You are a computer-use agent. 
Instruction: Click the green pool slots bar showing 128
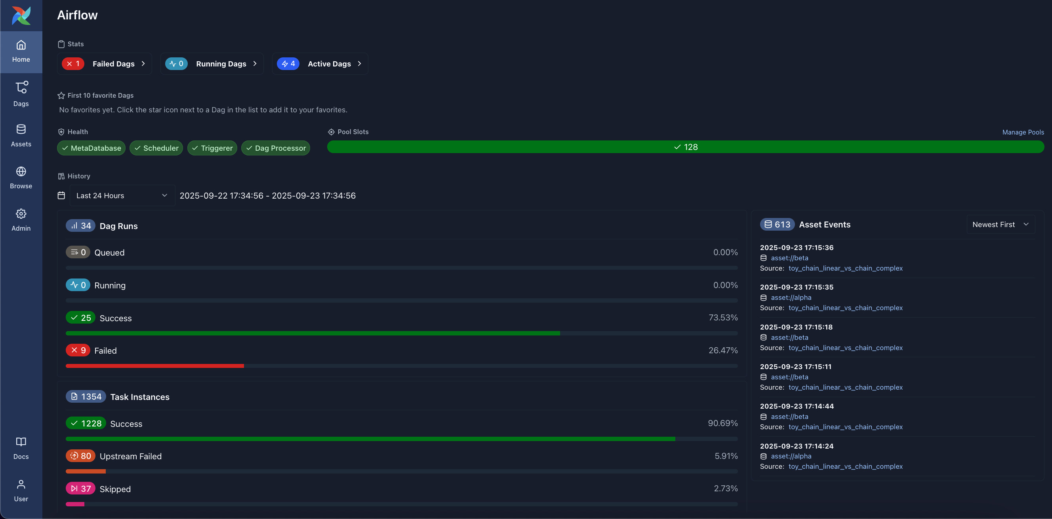pos(686,147)
